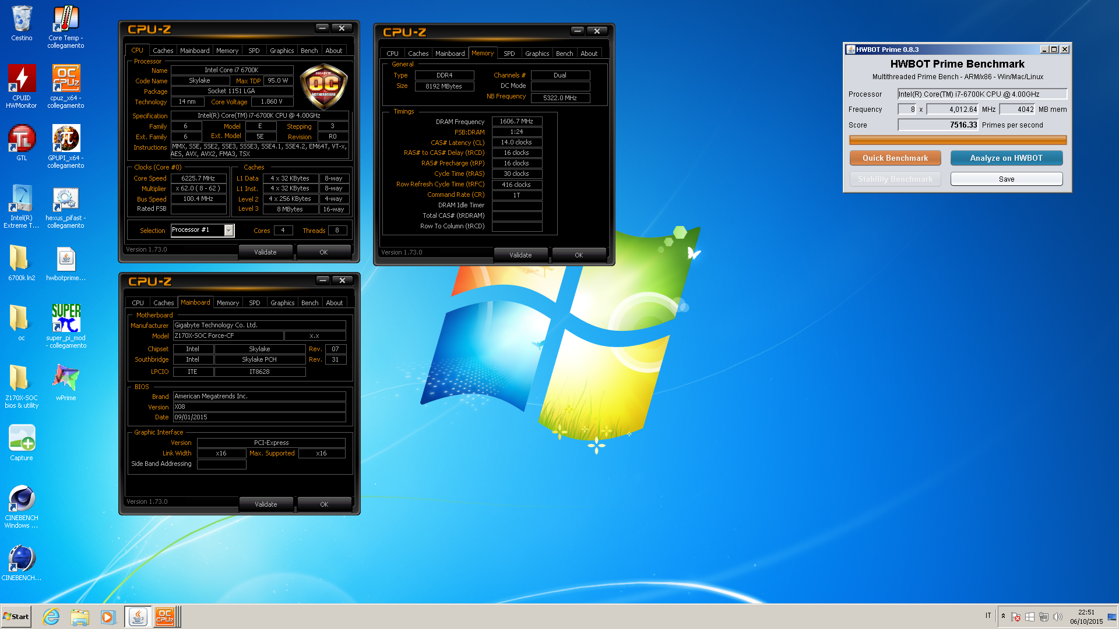Click the HWBOT Prime progress bar
The image size is (1119, 629).
coord(958,140)
